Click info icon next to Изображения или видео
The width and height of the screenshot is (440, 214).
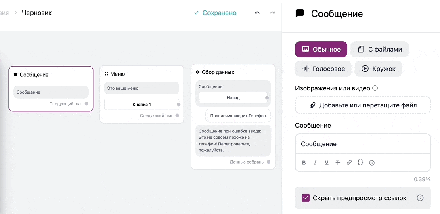point(375,88)
